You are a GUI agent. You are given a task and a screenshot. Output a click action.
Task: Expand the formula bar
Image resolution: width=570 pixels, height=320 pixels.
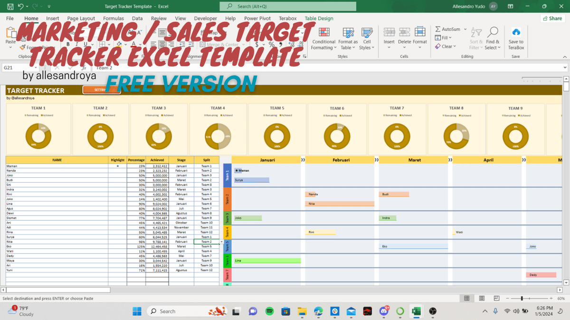(564, 68)
